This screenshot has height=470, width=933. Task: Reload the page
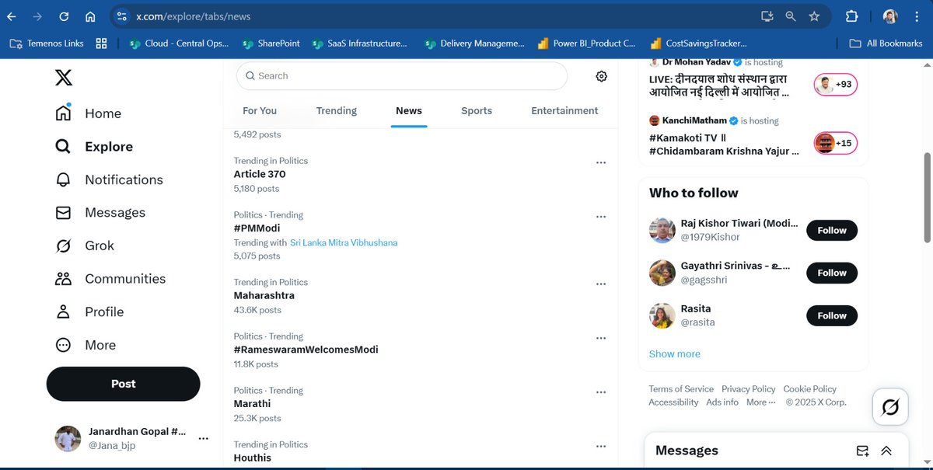point(64,16)
